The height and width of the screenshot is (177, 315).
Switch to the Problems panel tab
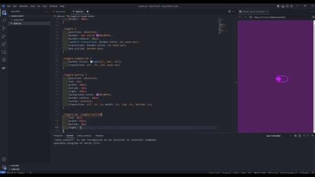click(x=58, y=136)
